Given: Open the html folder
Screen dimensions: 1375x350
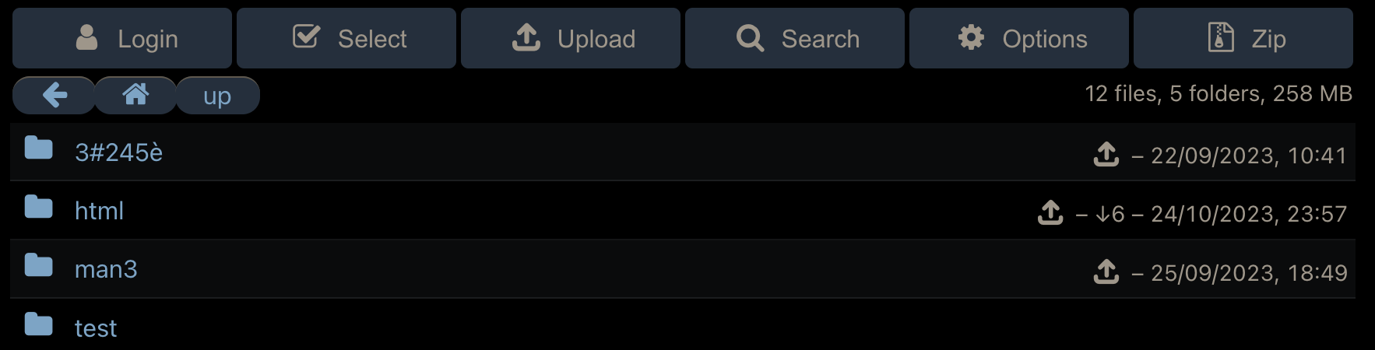Looking at the screenshot, I should pos(99,211).
